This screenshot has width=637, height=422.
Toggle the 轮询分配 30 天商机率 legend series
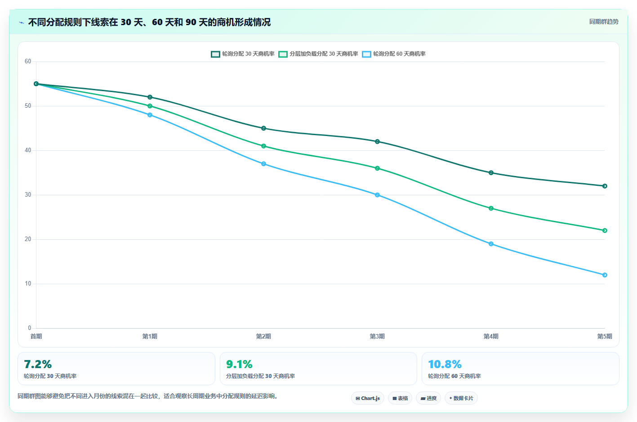tap(243, 54)
